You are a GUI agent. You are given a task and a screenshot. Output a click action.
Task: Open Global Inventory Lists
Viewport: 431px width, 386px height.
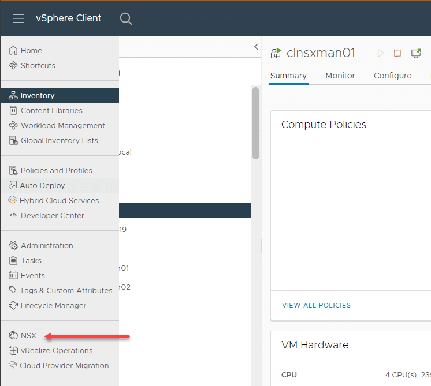pos(59,141)
